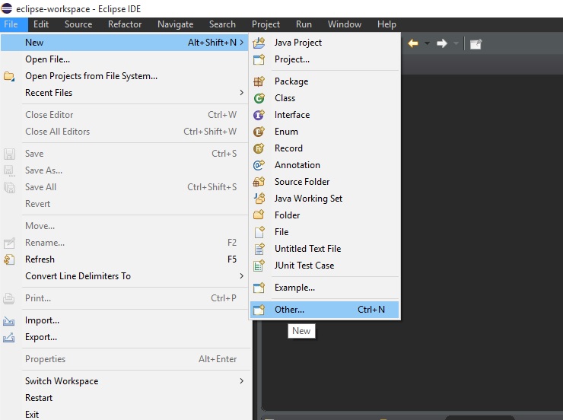563x420 pixels.
Task: Click the Forward navigation arrow in toolbar
Action: [441, 44]
